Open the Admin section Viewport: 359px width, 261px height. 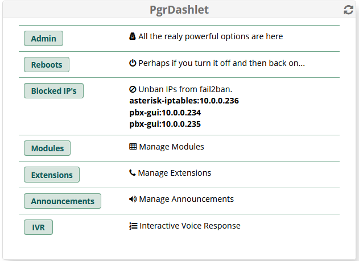point(43,39)
